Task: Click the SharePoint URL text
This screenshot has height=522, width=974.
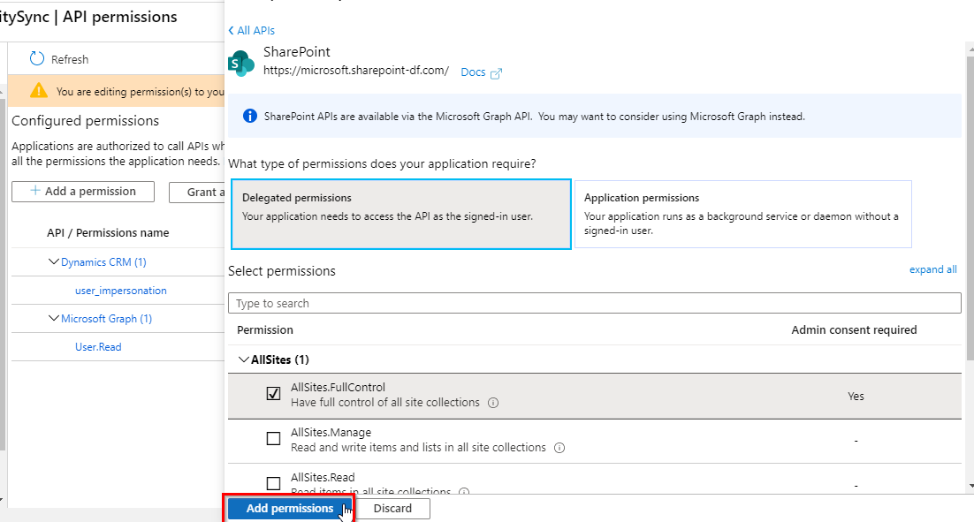Action: pyautogui.click(x=356, y=70)
